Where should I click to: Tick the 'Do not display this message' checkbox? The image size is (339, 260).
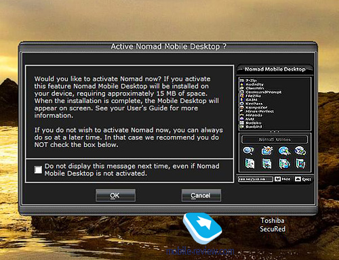click(x=38, y=170)
